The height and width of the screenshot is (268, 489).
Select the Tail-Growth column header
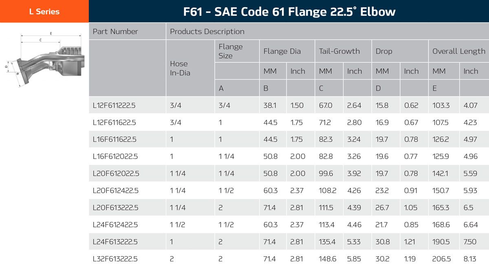click(339, 51)
